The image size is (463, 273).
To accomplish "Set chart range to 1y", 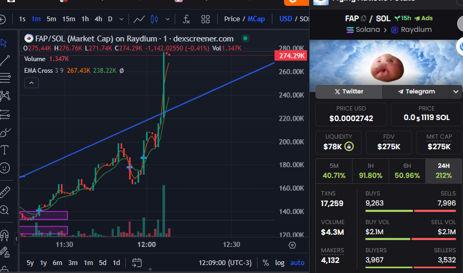I will tap(44, 263).
